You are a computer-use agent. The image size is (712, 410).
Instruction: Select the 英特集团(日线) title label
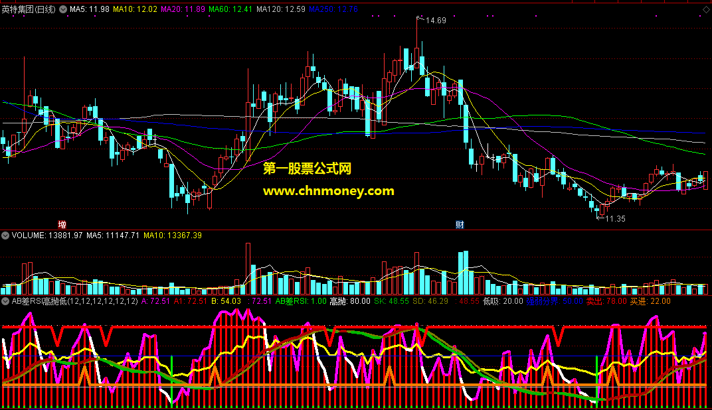coord(29,9)
